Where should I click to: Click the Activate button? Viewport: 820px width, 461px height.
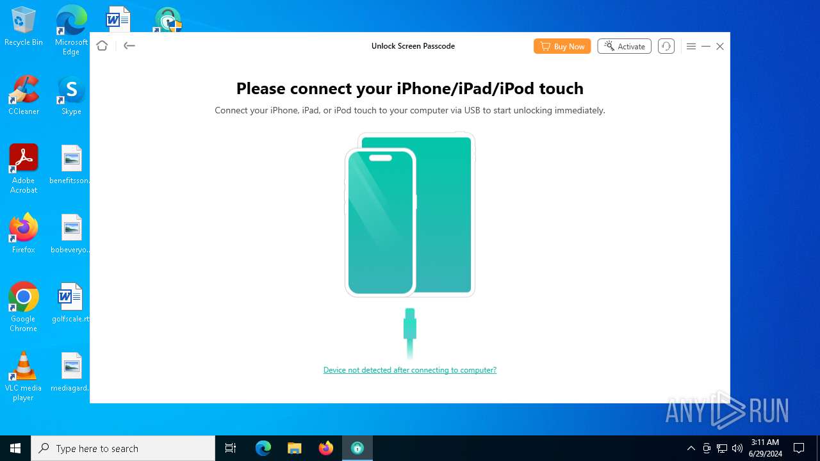tap(624, 46)
